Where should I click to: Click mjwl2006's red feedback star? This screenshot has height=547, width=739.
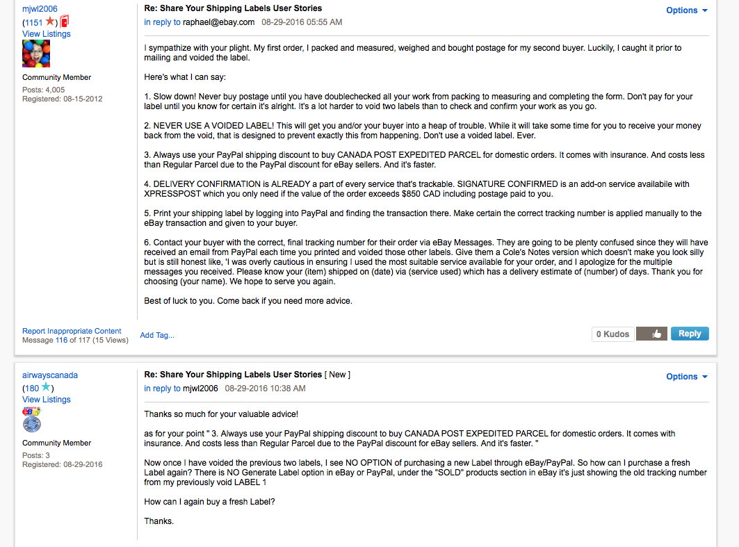click(x=50, y=22)
